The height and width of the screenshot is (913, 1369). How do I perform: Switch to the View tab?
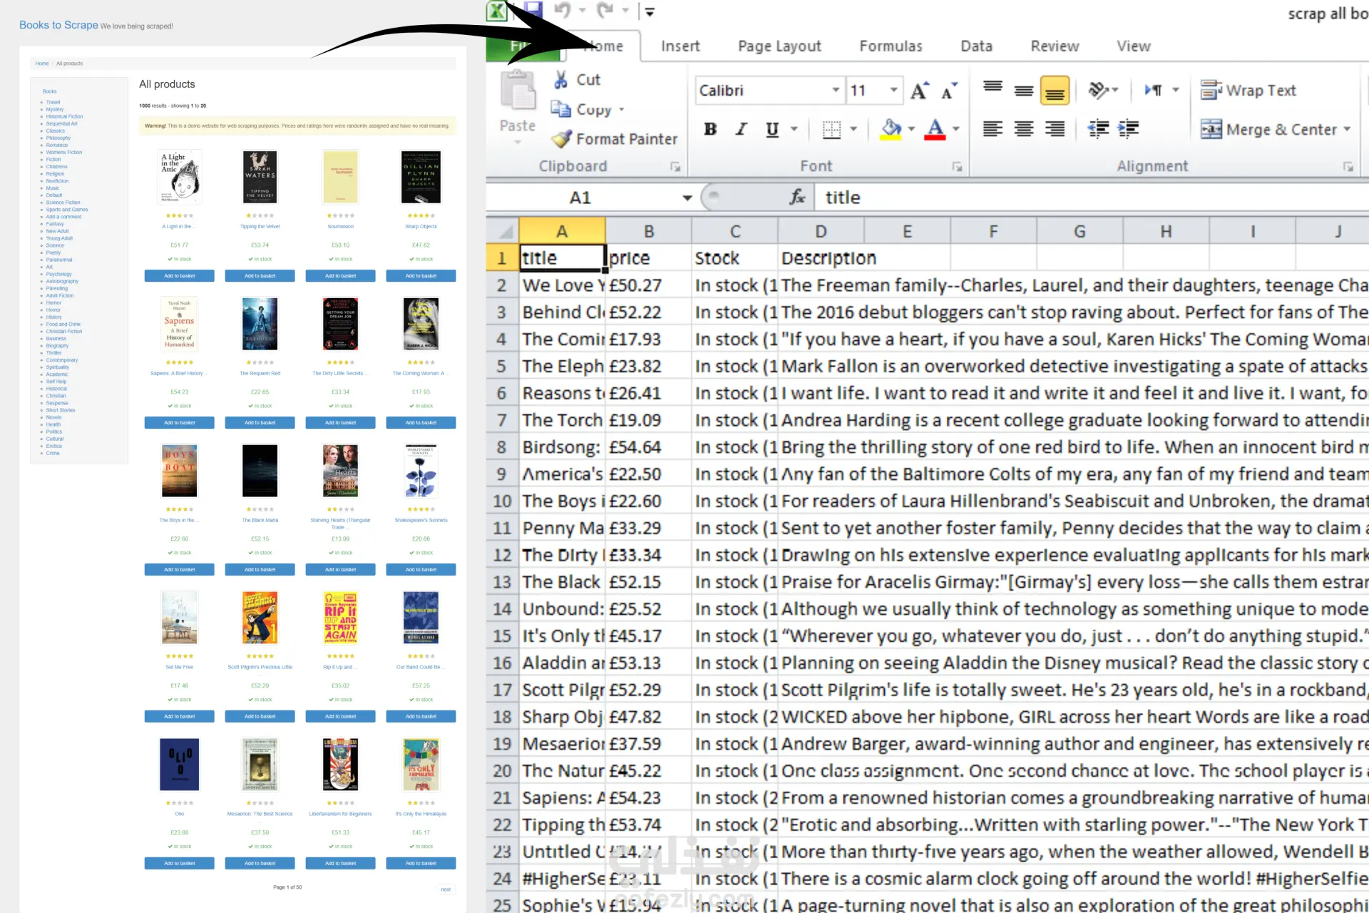pos(1133,46)
